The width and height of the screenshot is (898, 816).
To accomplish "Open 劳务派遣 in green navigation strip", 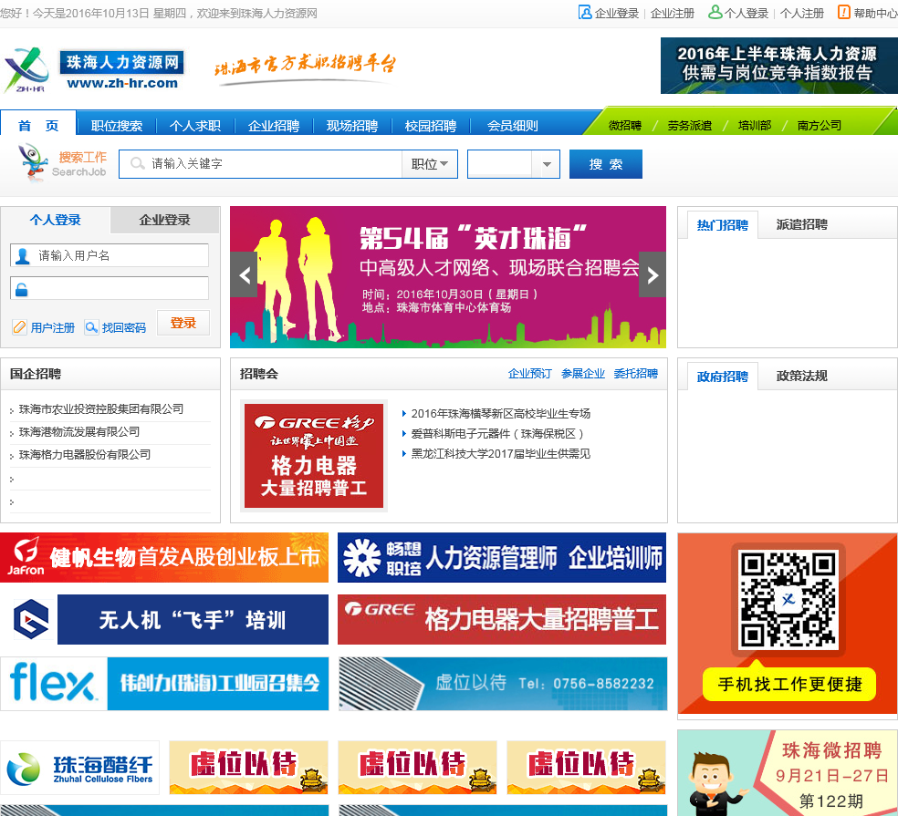I will click(689, 125).
